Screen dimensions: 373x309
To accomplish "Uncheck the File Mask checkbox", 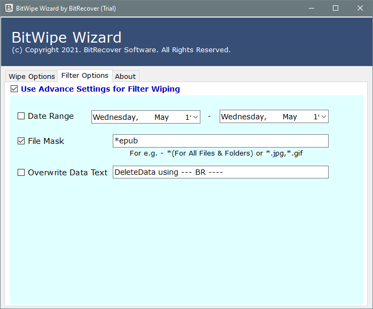I will (21, 141).
